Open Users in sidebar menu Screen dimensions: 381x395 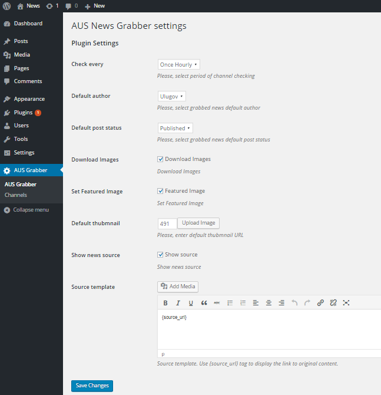[31, 126]
